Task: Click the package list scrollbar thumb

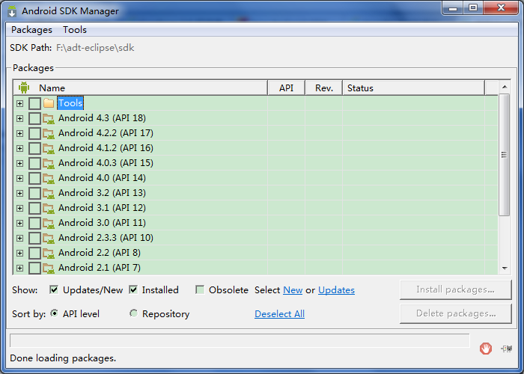Action: pyautogui.click(x=505, y=155)
